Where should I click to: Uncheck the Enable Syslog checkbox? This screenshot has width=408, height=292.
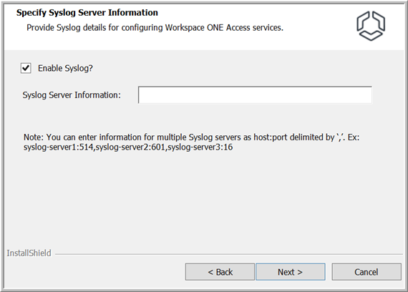tap(26, 68)
